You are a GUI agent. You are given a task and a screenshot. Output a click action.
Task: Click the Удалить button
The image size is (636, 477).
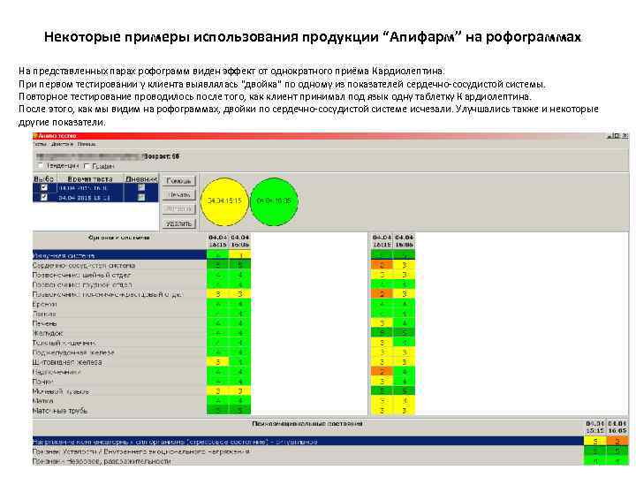178,223
